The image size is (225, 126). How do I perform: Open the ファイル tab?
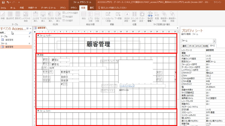pos(3,8)
